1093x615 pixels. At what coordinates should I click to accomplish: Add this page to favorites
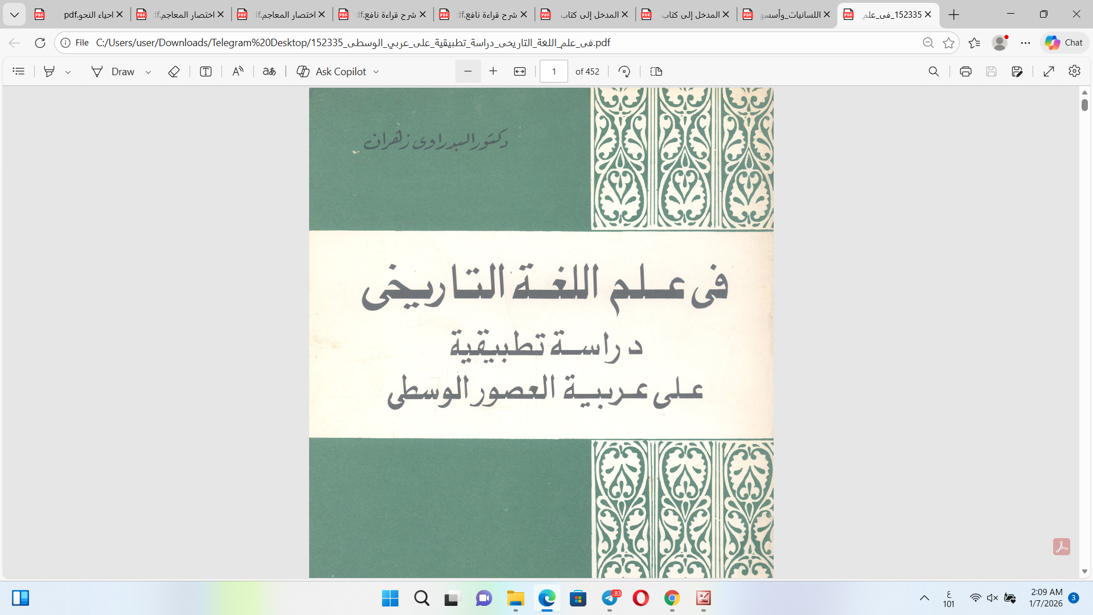point(948,43)
